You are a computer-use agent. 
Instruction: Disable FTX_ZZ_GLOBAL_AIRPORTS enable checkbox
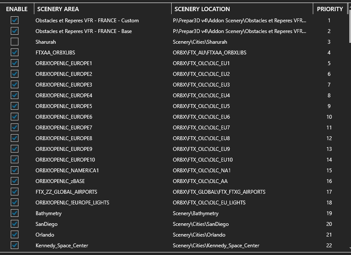[15, 192]
